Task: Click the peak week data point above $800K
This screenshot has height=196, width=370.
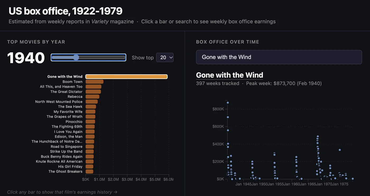Action: pyautogui.click(x=228, y=103)
